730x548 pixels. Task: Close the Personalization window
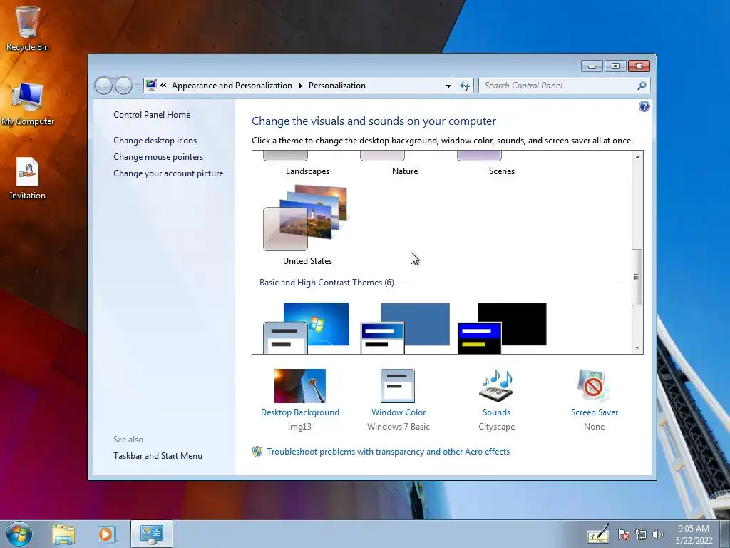pos(639,66)
